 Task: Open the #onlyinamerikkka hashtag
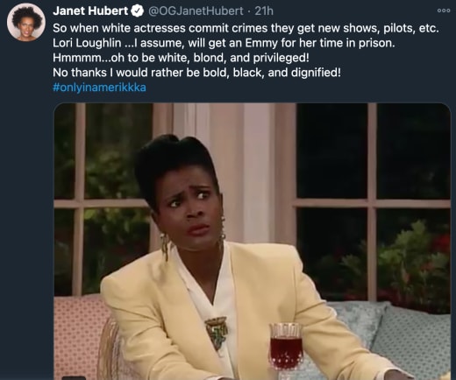pyautogui.click(x=99, y=88)
